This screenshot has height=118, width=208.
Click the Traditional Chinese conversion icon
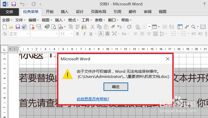click(71, 27)
